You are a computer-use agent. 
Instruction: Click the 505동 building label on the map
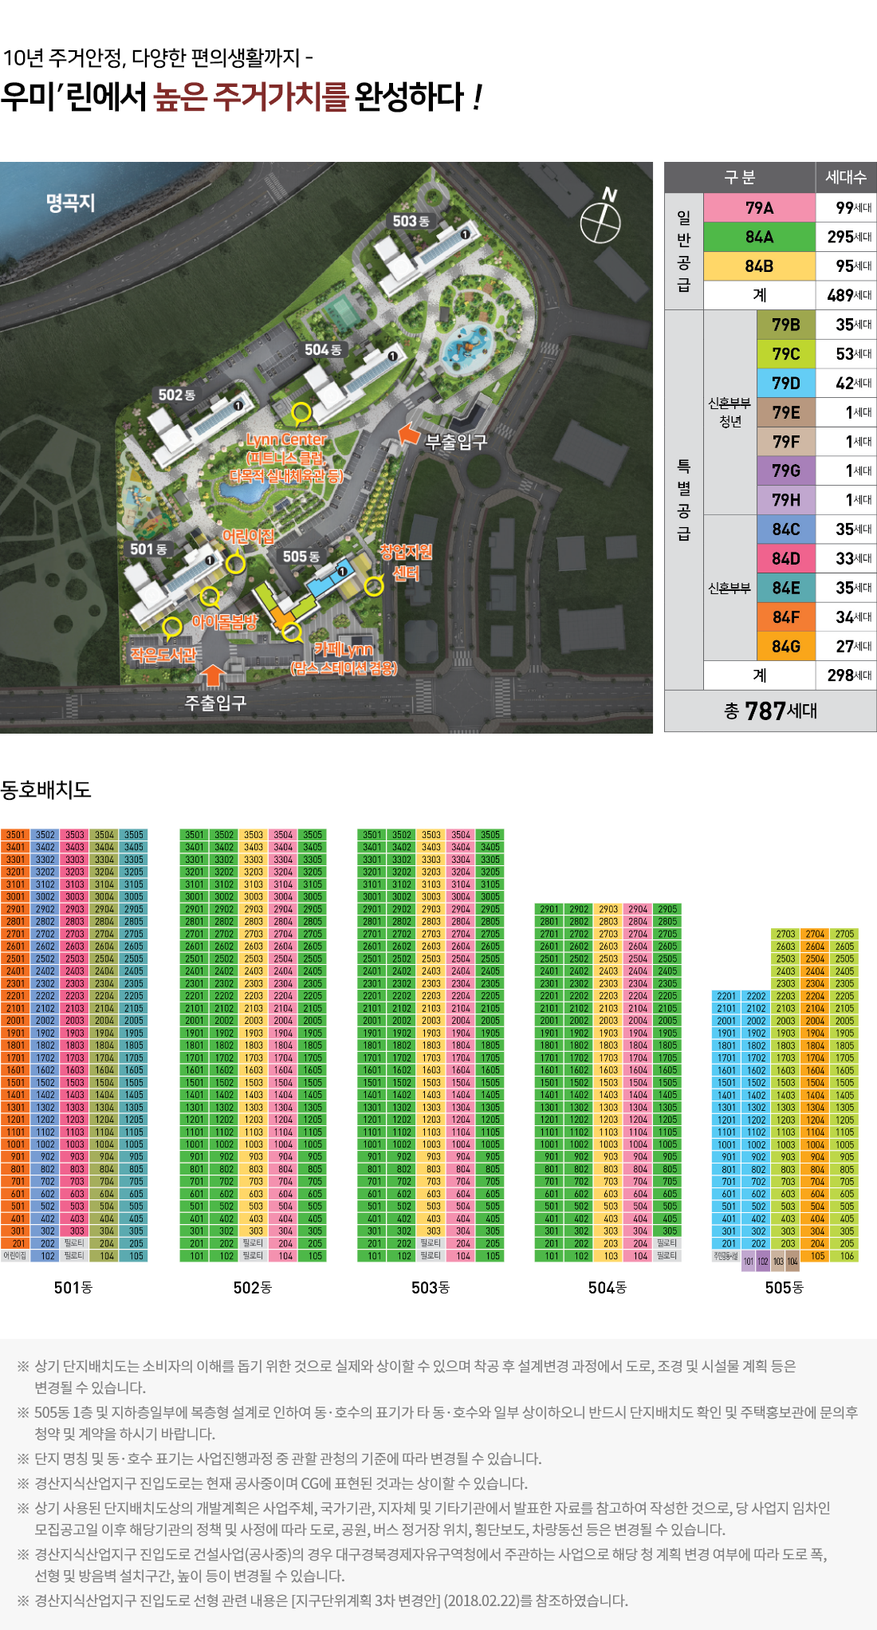pos(301,557)
